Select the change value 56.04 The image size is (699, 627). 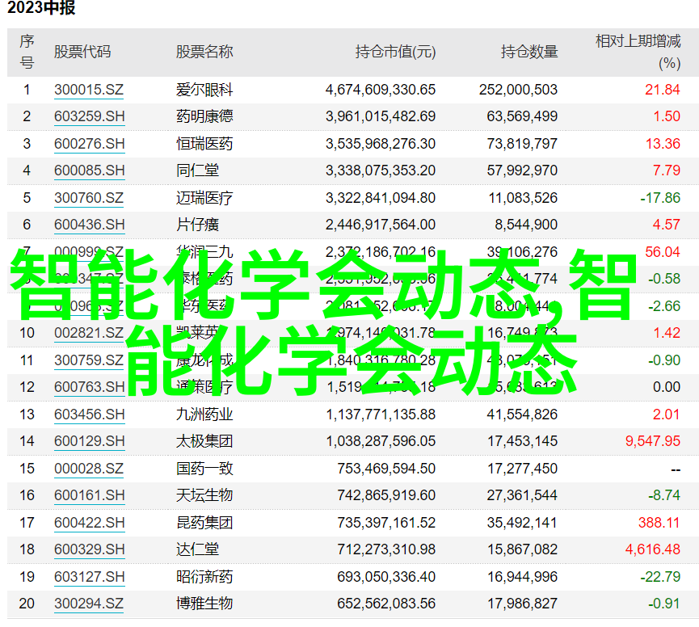pos(663,252)
